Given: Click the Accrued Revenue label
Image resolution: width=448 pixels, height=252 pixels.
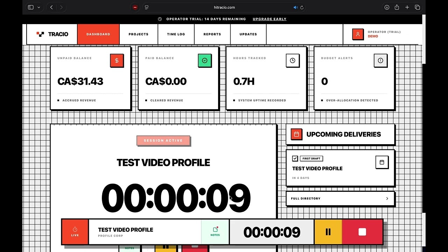Looking at the screenshot, I should click(79, 100).
